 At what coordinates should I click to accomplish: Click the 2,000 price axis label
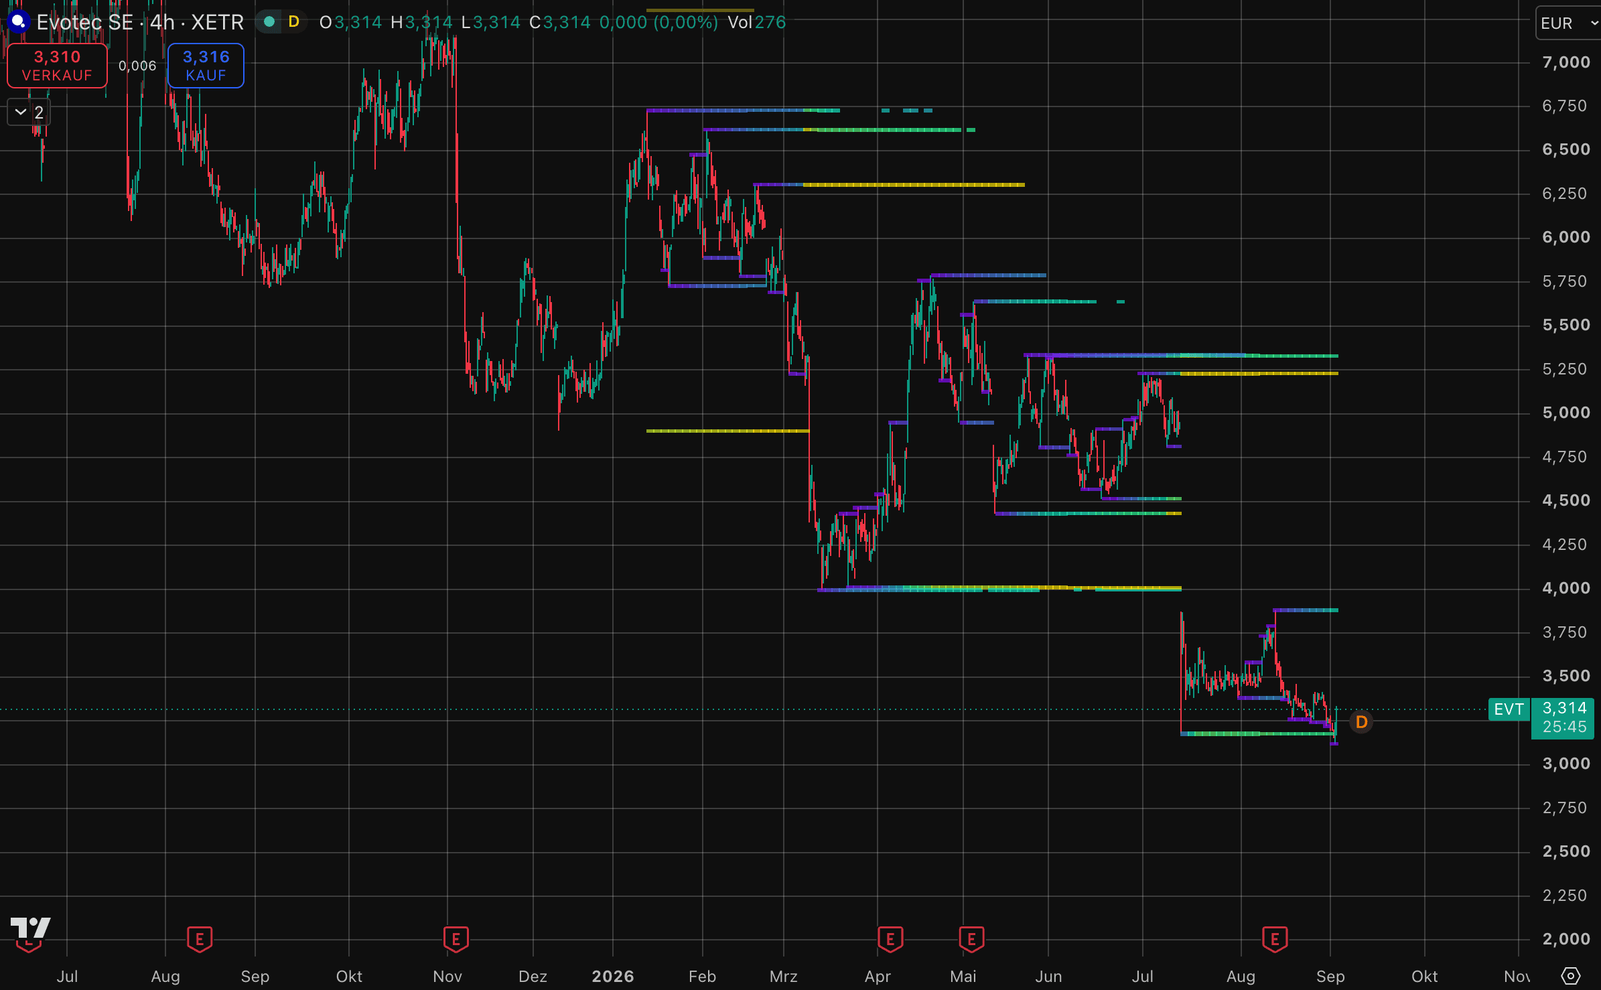(x=1565, y=939)
